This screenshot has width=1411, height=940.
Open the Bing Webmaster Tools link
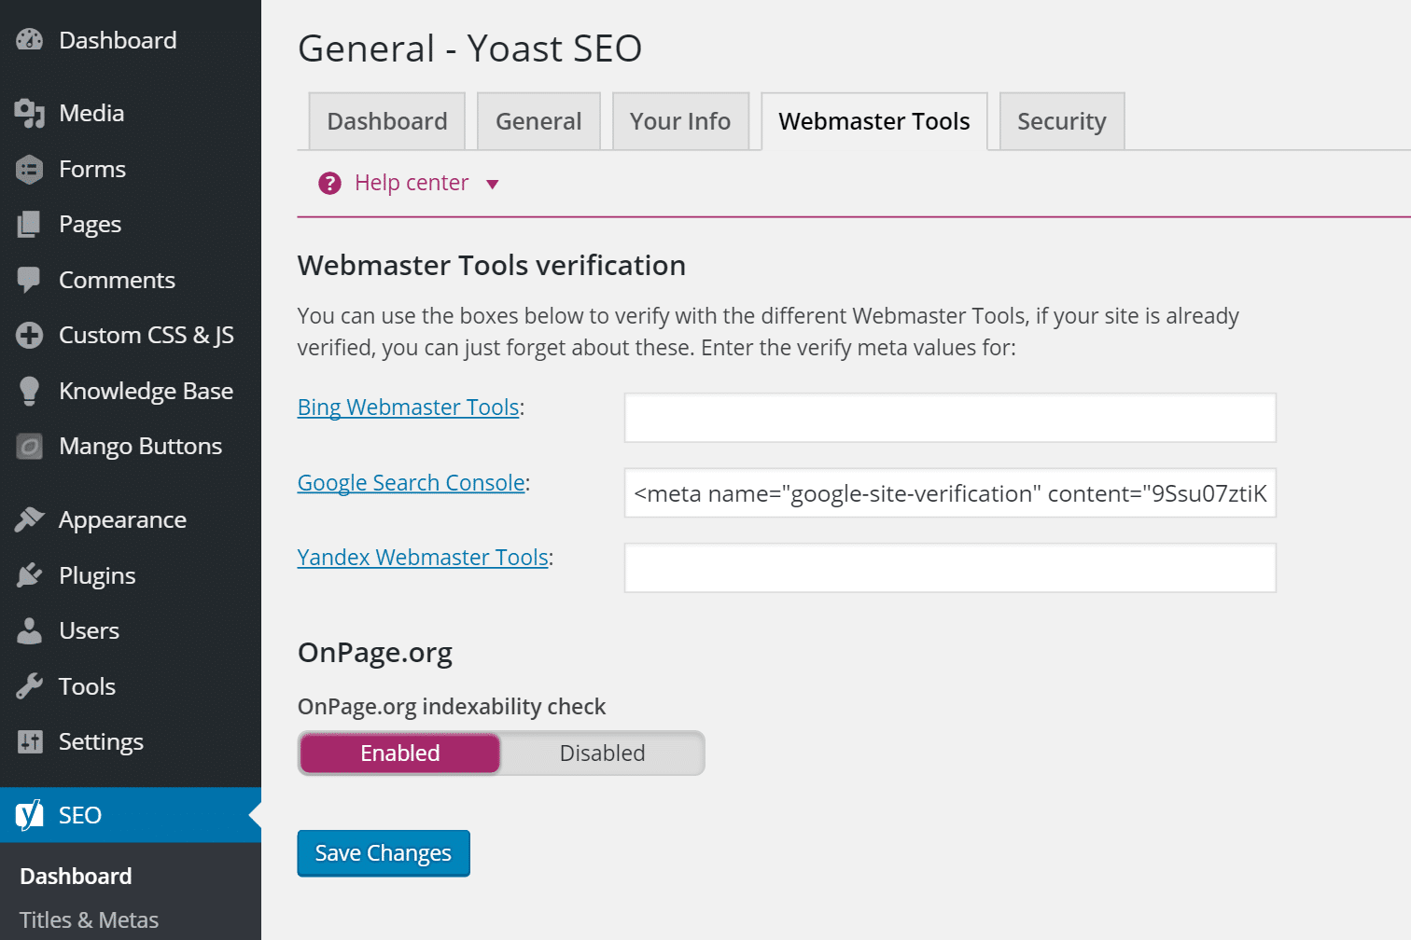(x=409, y=408)
